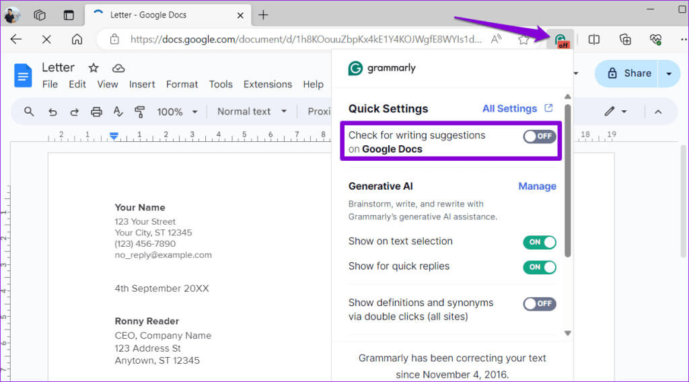Screen dimensions: 689x382
Task: Turn off Show on text selection
Action: [x=539, y=242]
